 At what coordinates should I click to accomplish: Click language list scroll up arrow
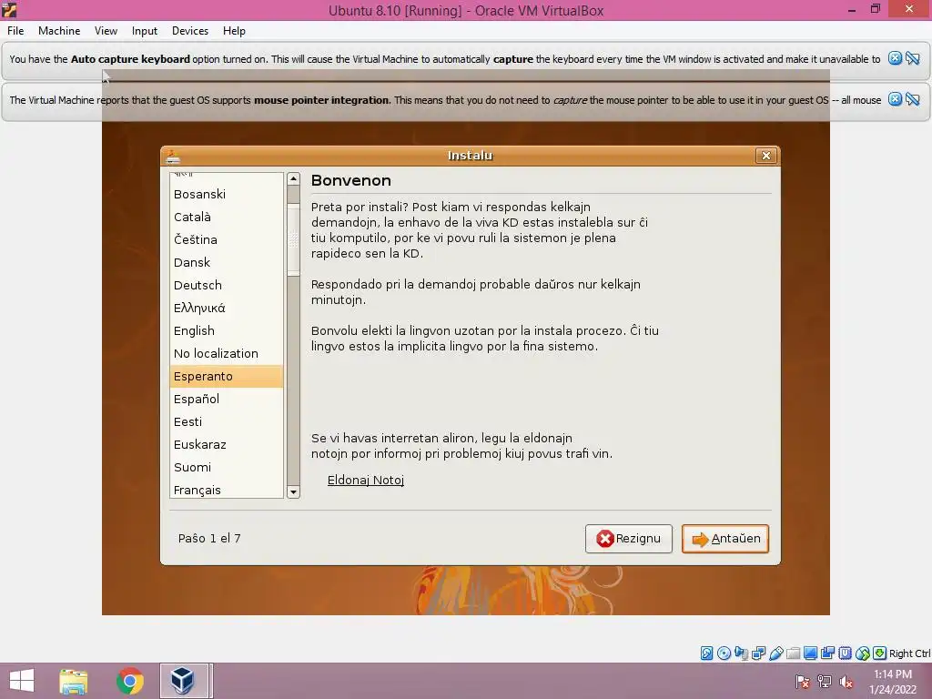click(x=293, y=179)
